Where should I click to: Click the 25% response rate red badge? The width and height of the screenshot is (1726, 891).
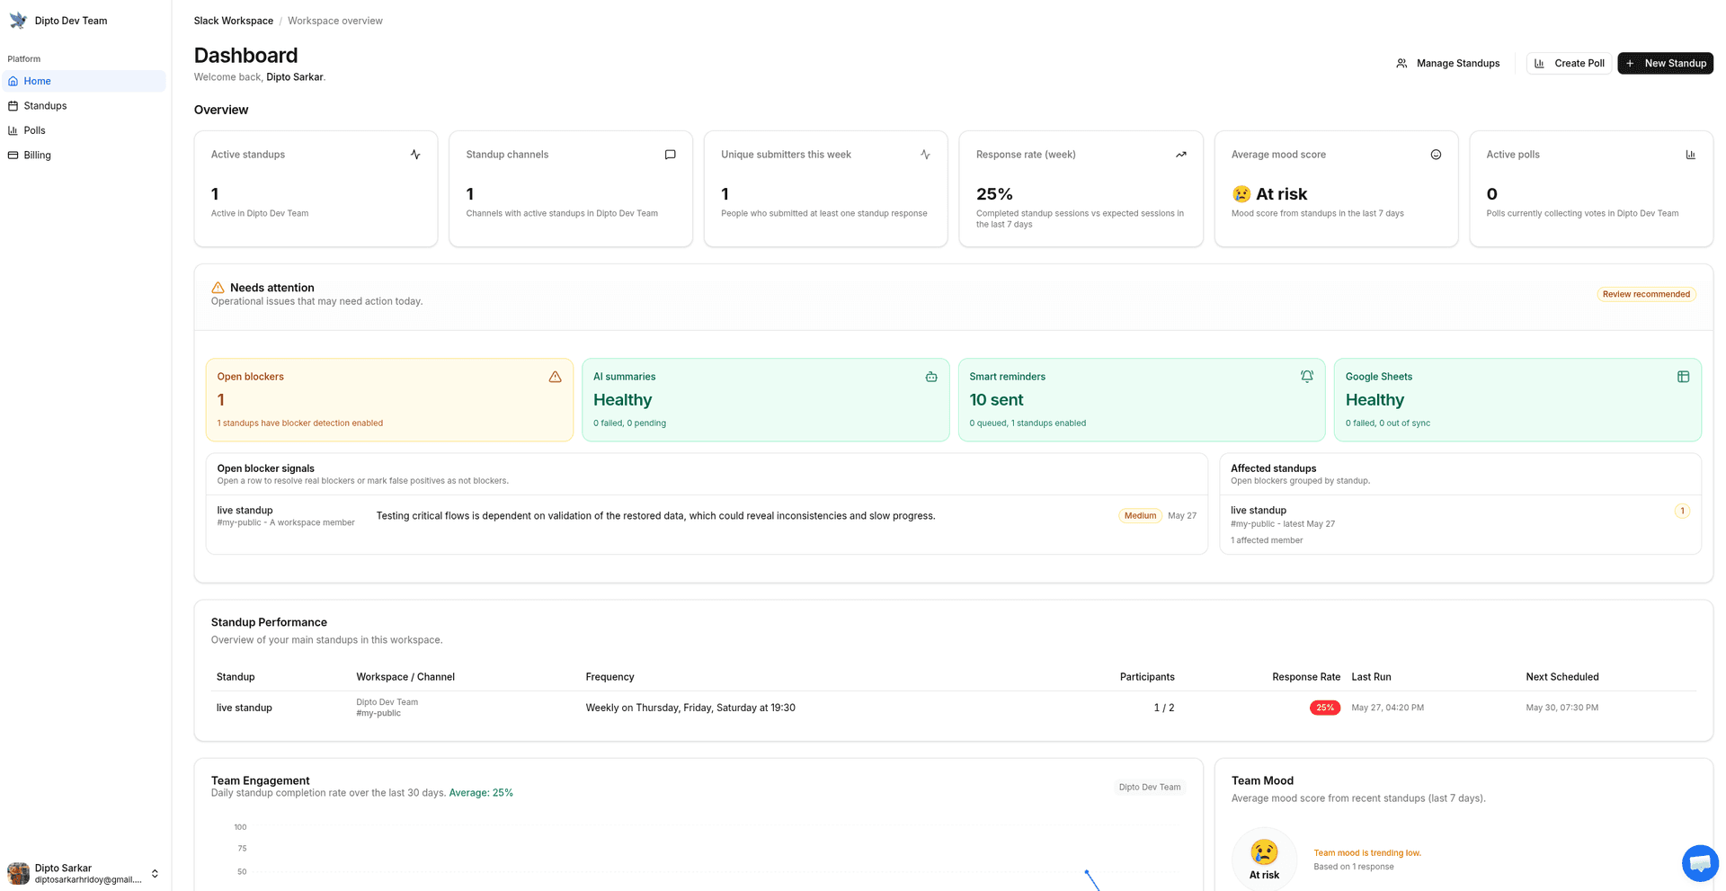click(x=1325, y=708)
